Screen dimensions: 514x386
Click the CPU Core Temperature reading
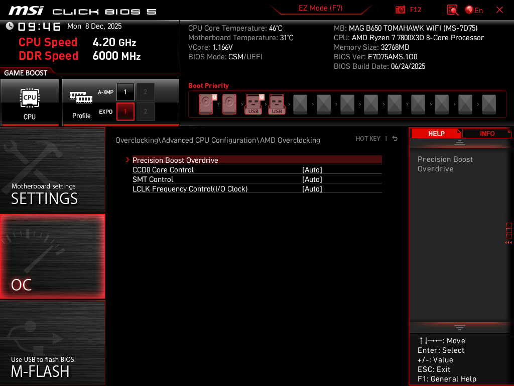(235, 28)
